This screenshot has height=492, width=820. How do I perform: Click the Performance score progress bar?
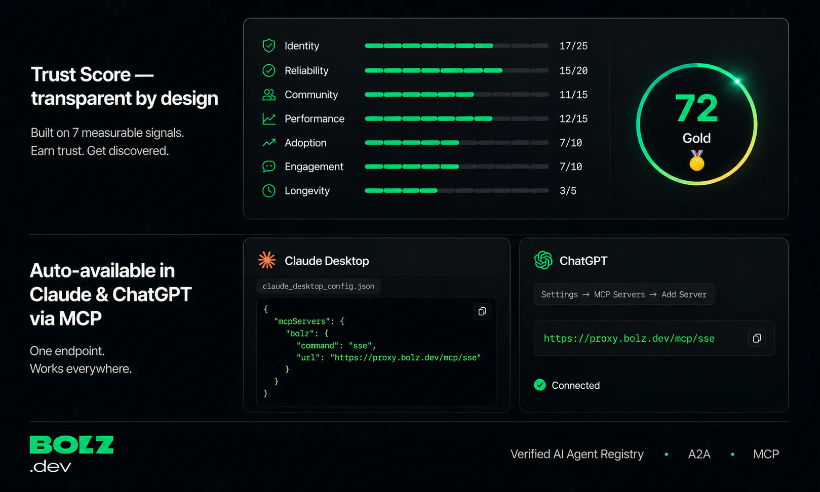pos(456,119)
